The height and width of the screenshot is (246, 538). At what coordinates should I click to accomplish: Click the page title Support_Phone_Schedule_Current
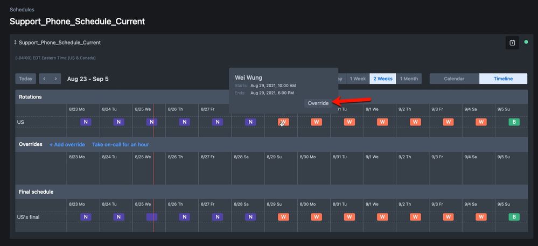click(77, 22)
